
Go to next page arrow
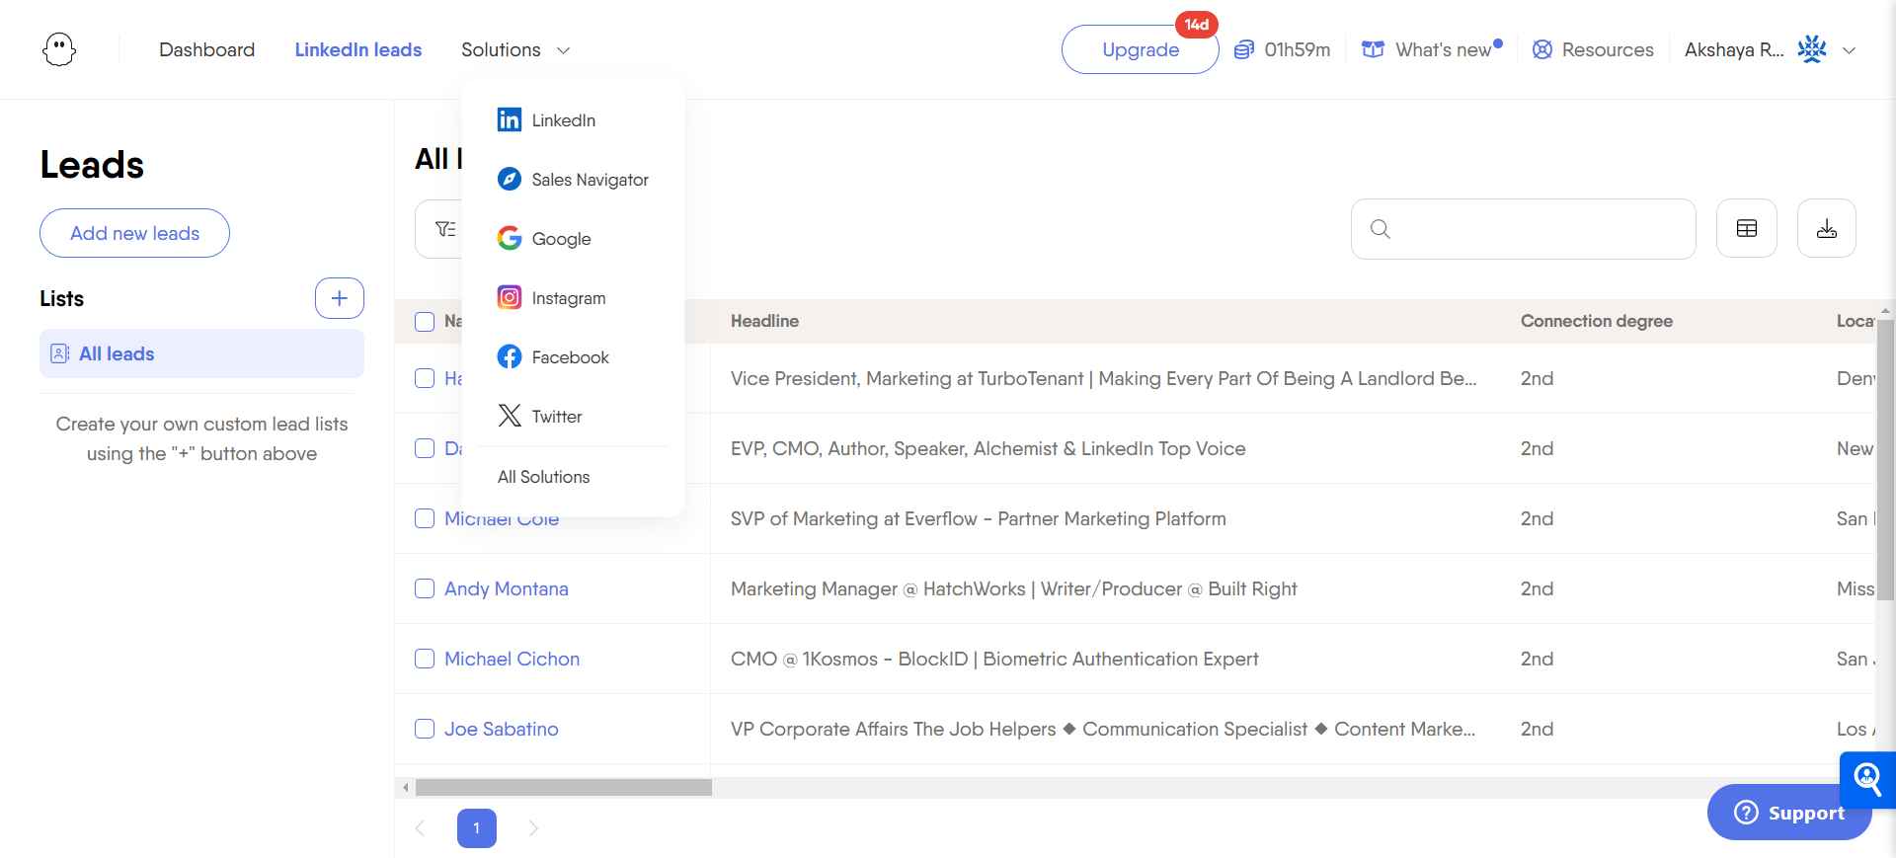(x=533, y=828)
